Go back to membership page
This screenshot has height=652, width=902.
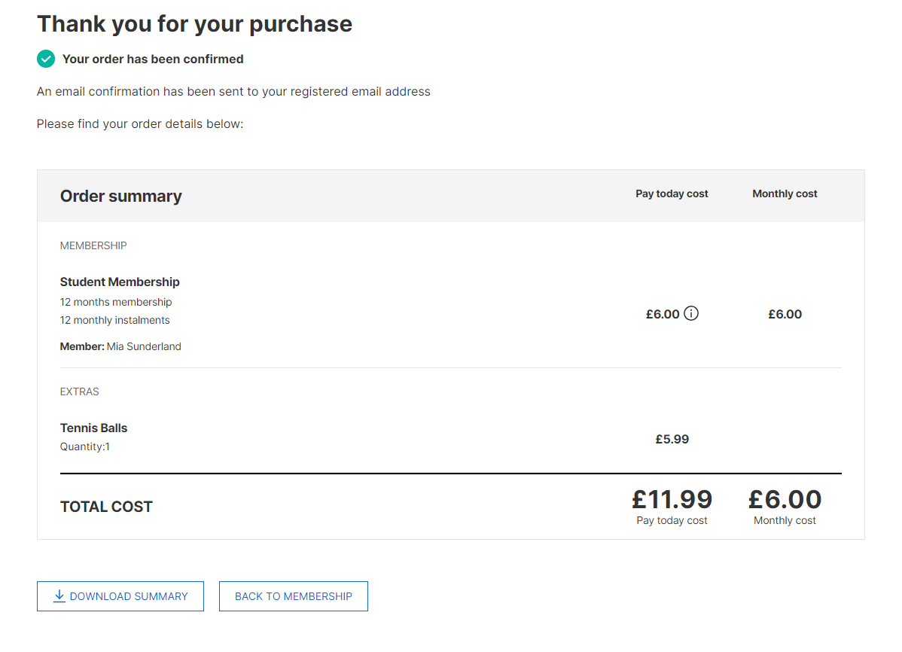pyautogui.click(x=294, y=596)
